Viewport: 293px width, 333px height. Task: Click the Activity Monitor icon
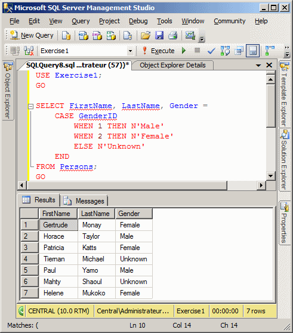190,35
